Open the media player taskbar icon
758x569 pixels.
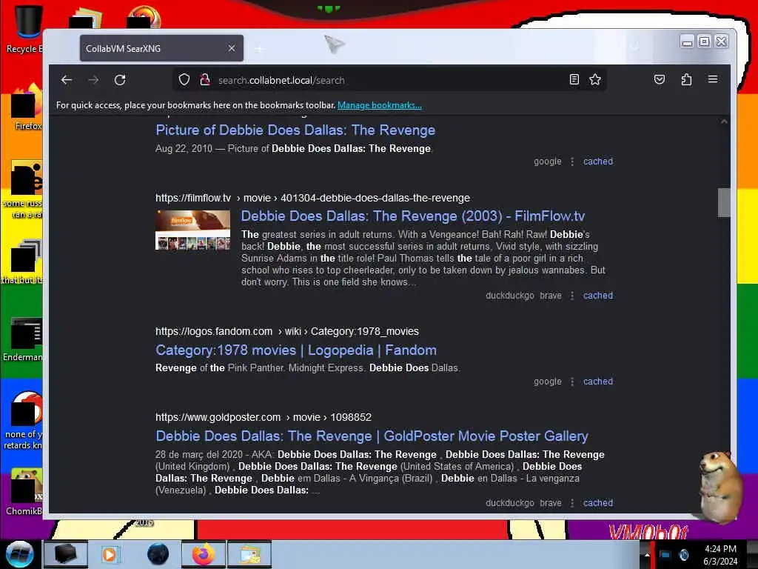click(110, 554)
